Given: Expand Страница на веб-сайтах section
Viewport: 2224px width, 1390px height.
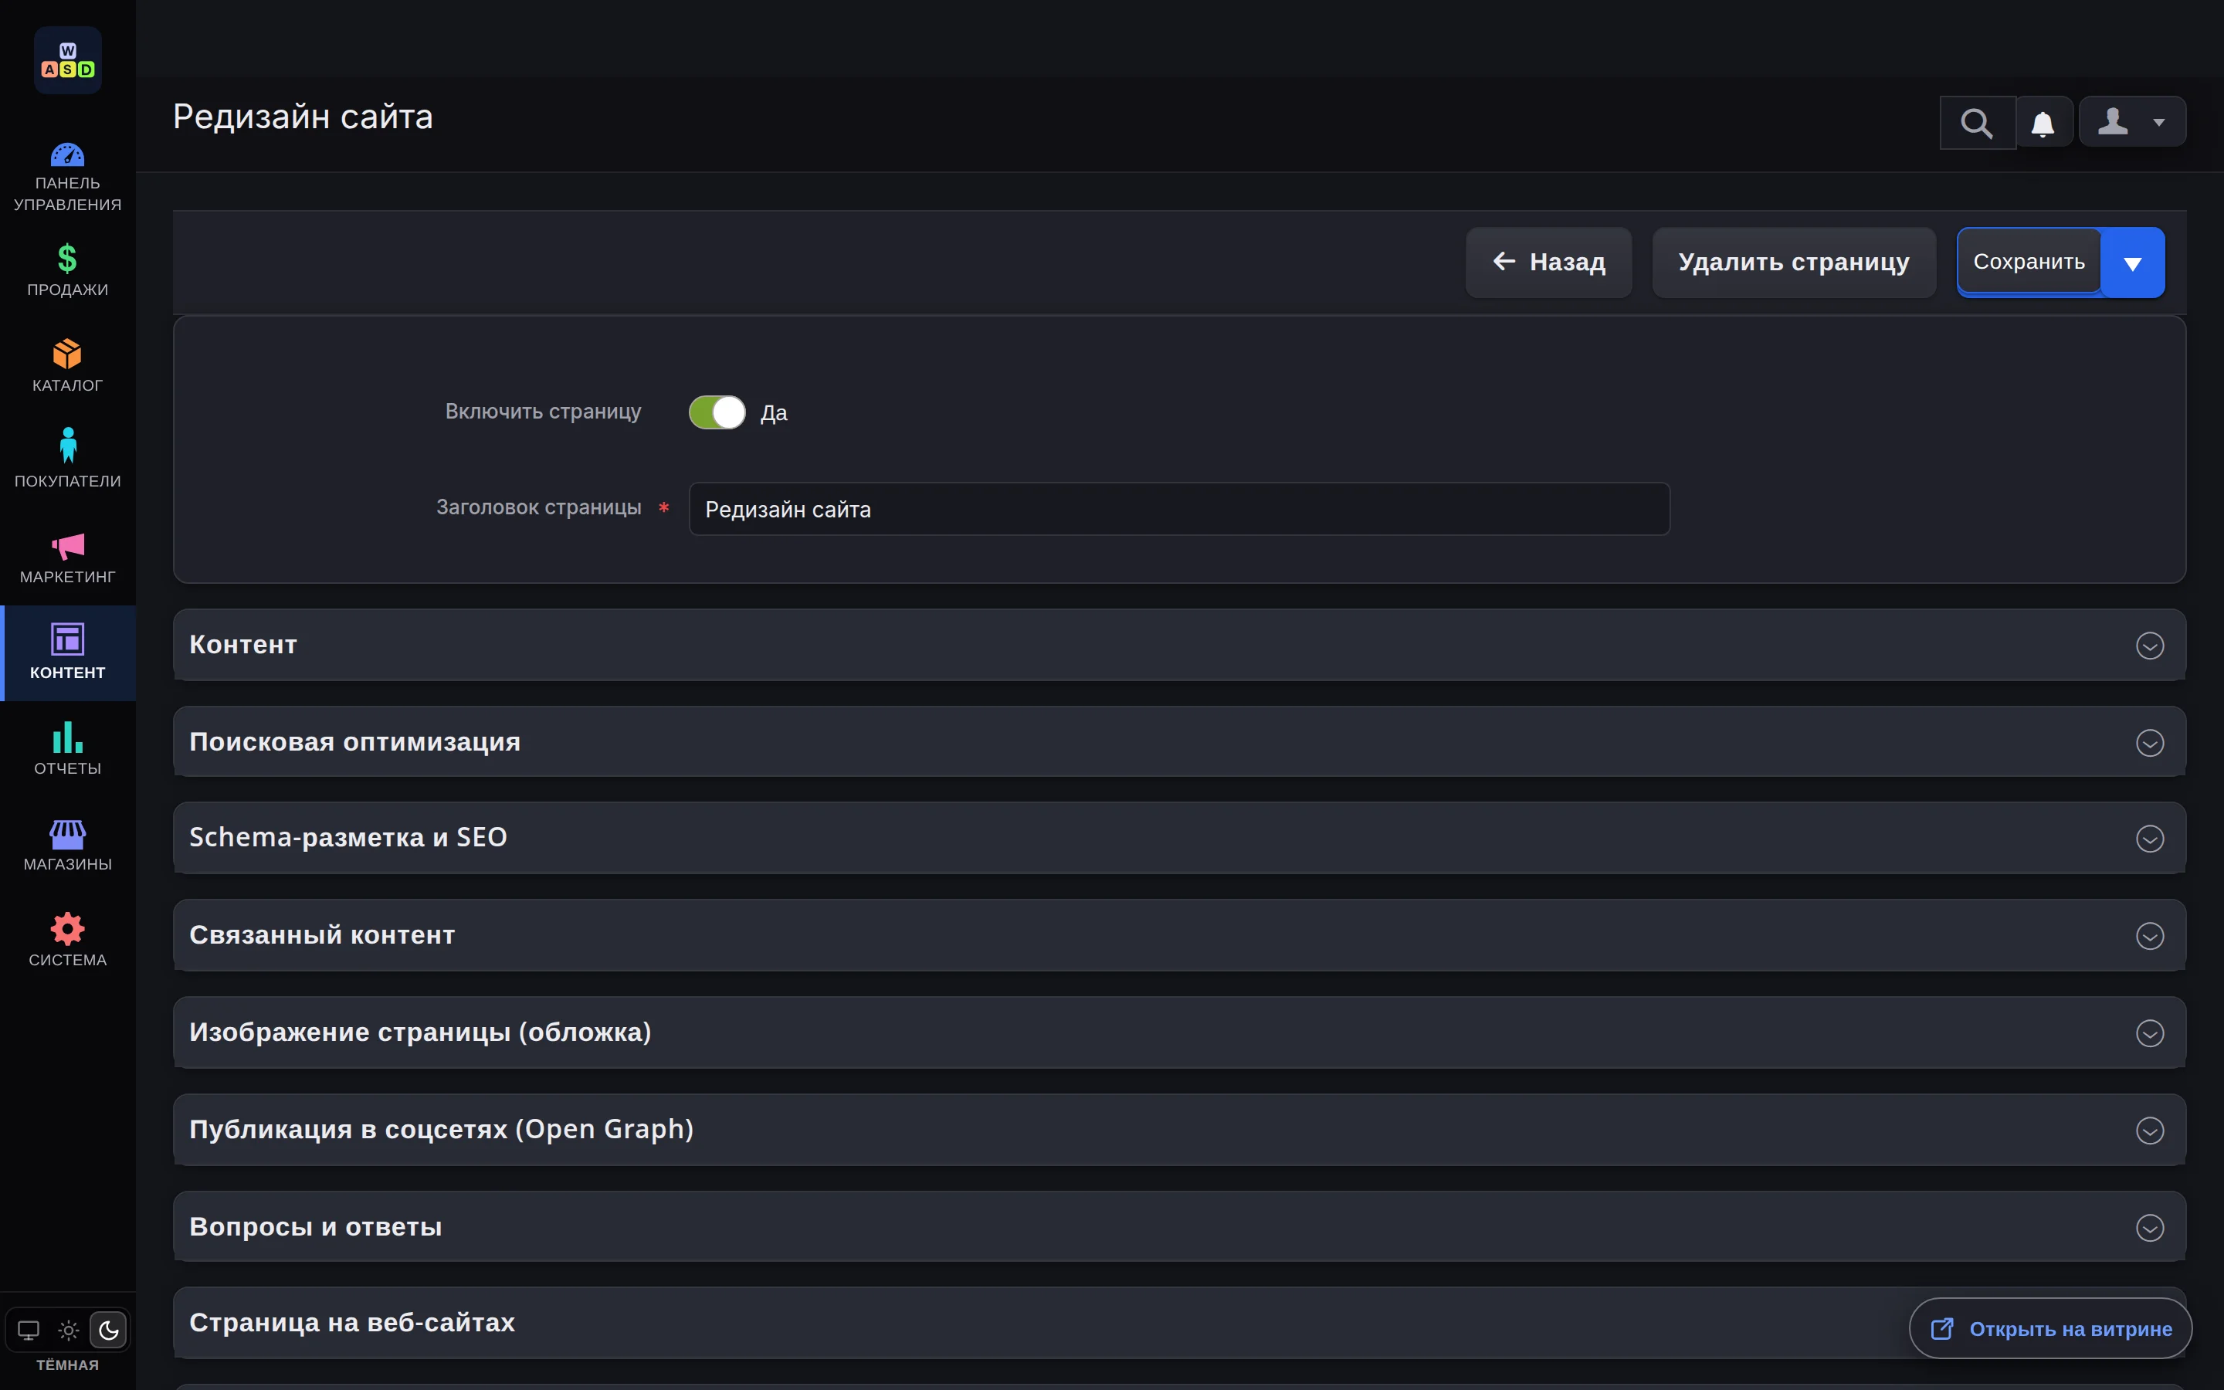Looking at the screenshot, I should pyautogui.click(x=1179, y=1323).
